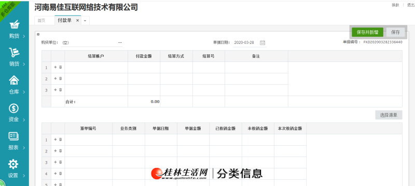Click the 选择源单 button
415x186 pixels.
click(389, 115)
